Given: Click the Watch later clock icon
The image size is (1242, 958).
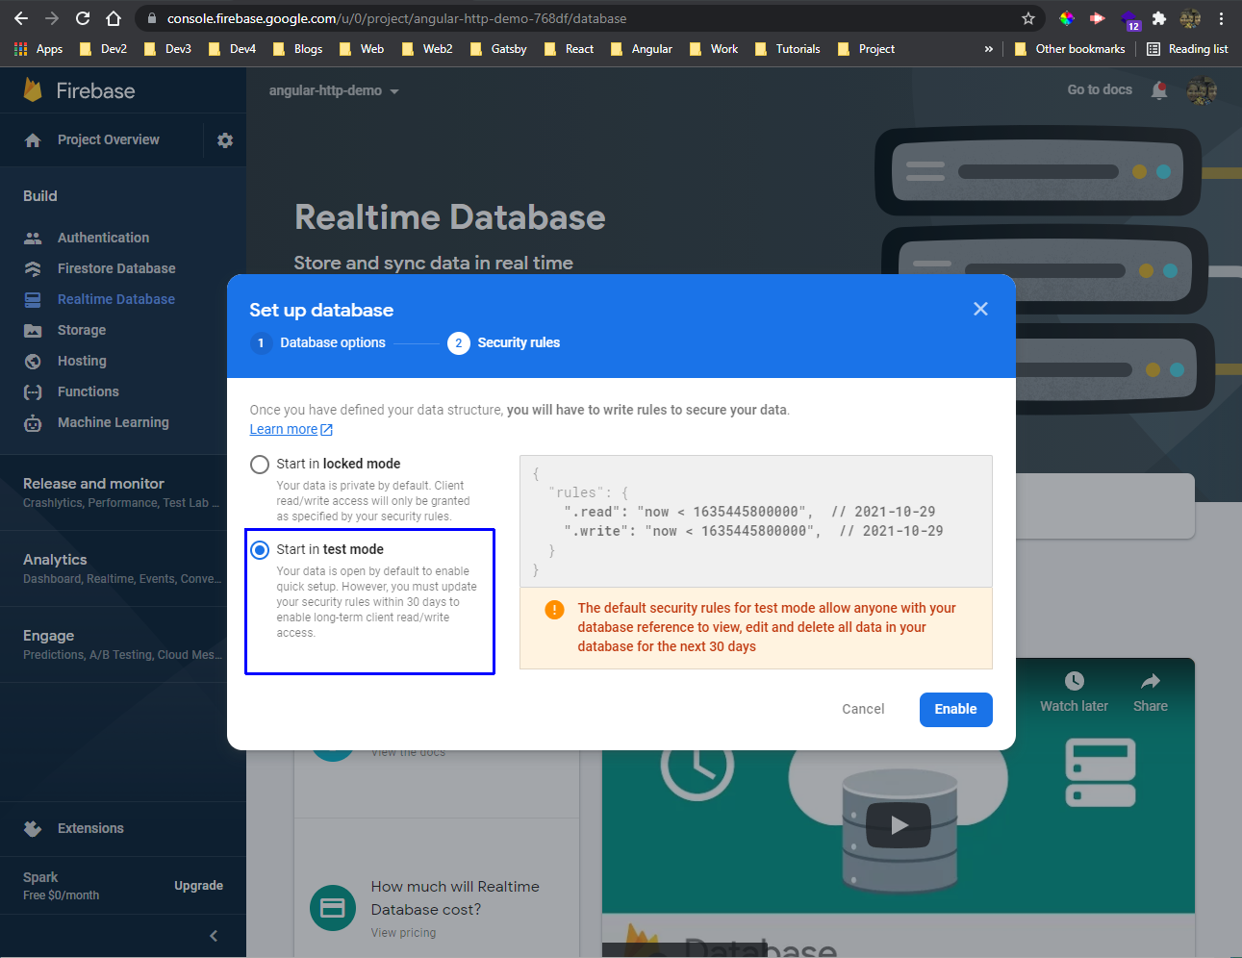Looking at the screenshot, I should (x=1075, y=681).
